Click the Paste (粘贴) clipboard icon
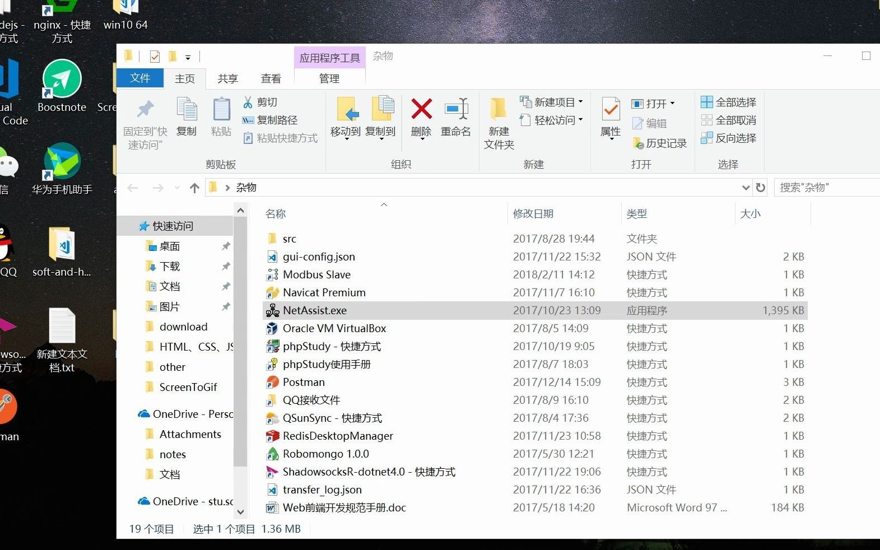The height and width of the screenshot is (550, 880). click(x=221, y=109)
